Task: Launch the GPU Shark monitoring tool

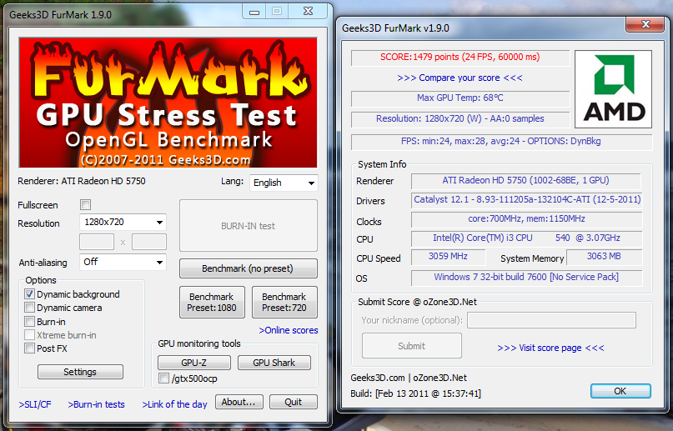Action: click(274, 363)
